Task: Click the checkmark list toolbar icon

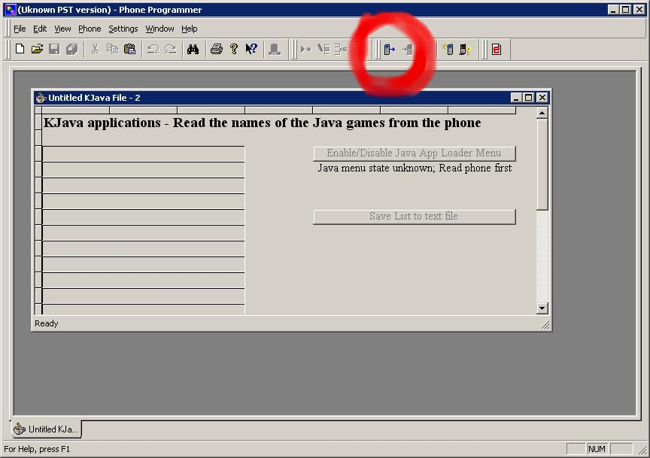Action: pos(323,50)
